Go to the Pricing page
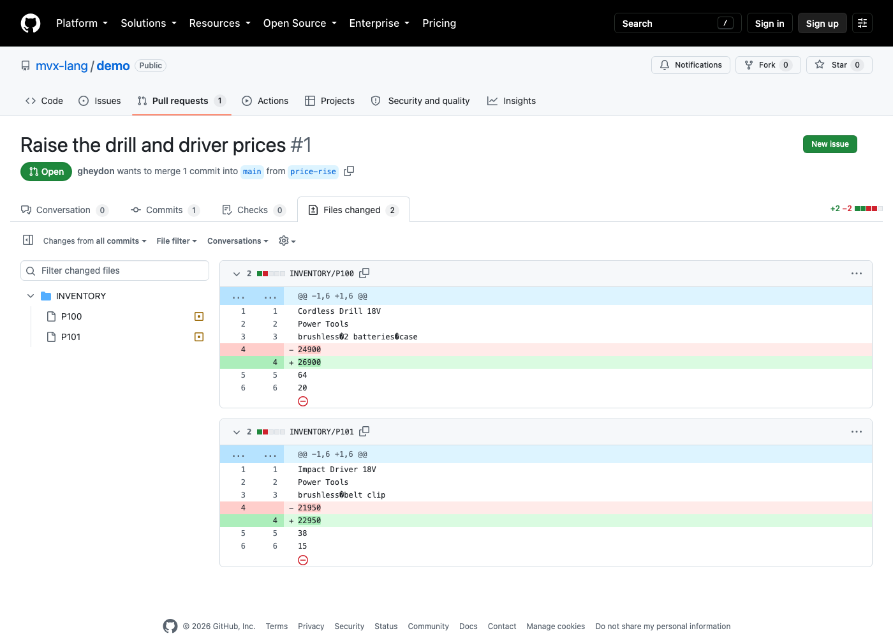This screenshot has width=893, height=638. click(439, 23)
